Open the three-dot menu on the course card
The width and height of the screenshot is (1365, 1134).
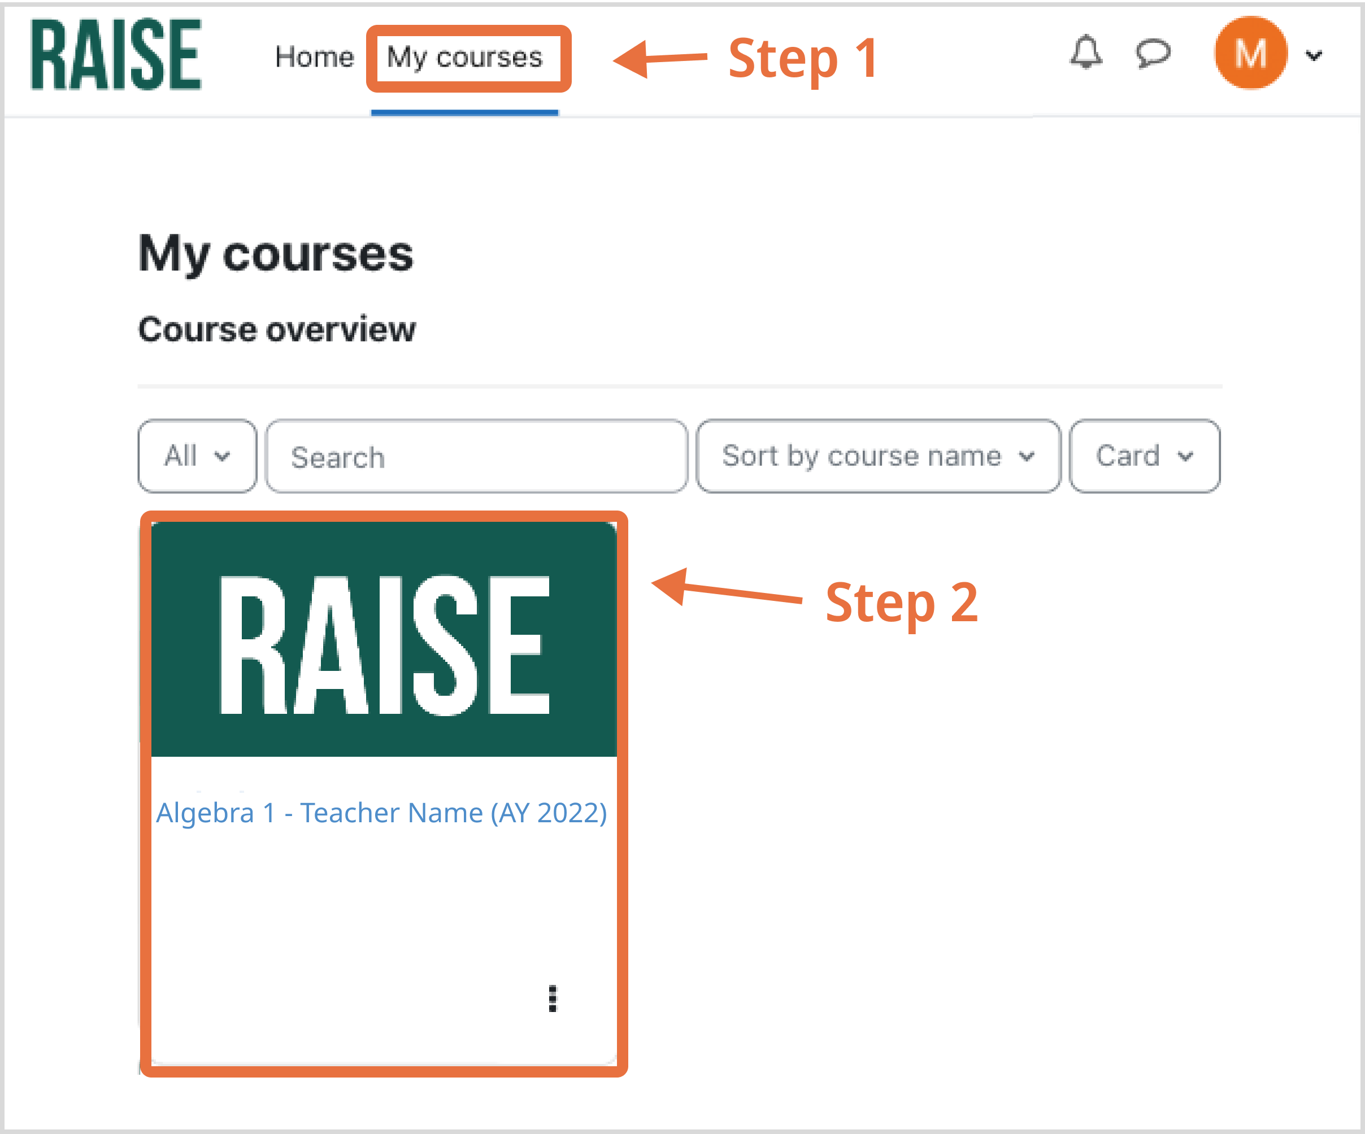(553, 999)
